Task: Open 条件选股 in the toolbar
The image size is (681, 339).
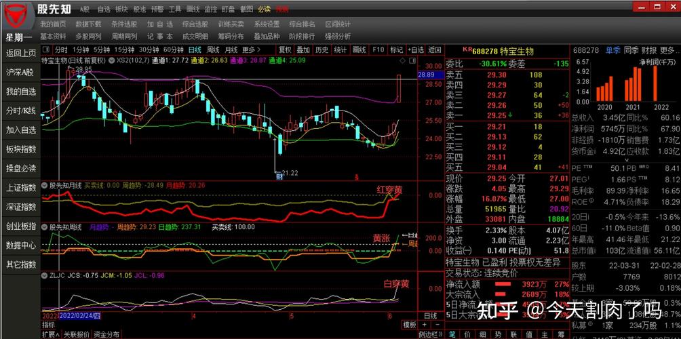Action: (123, 24)
